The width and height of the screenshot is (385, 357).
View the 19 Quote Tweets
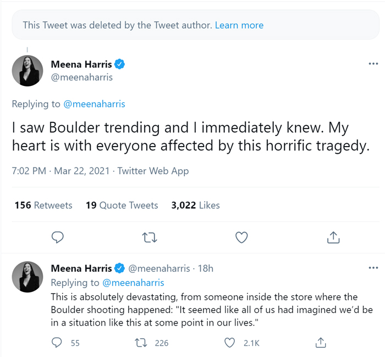(122, 205)
